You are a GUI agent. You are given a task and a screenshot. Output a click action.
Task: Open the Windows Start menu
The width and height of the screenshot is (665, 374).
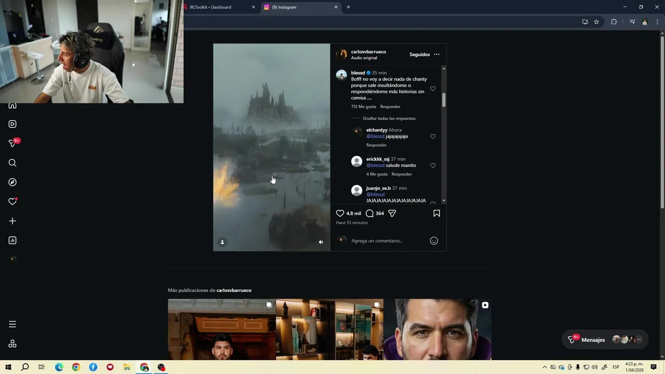(8, 367)
